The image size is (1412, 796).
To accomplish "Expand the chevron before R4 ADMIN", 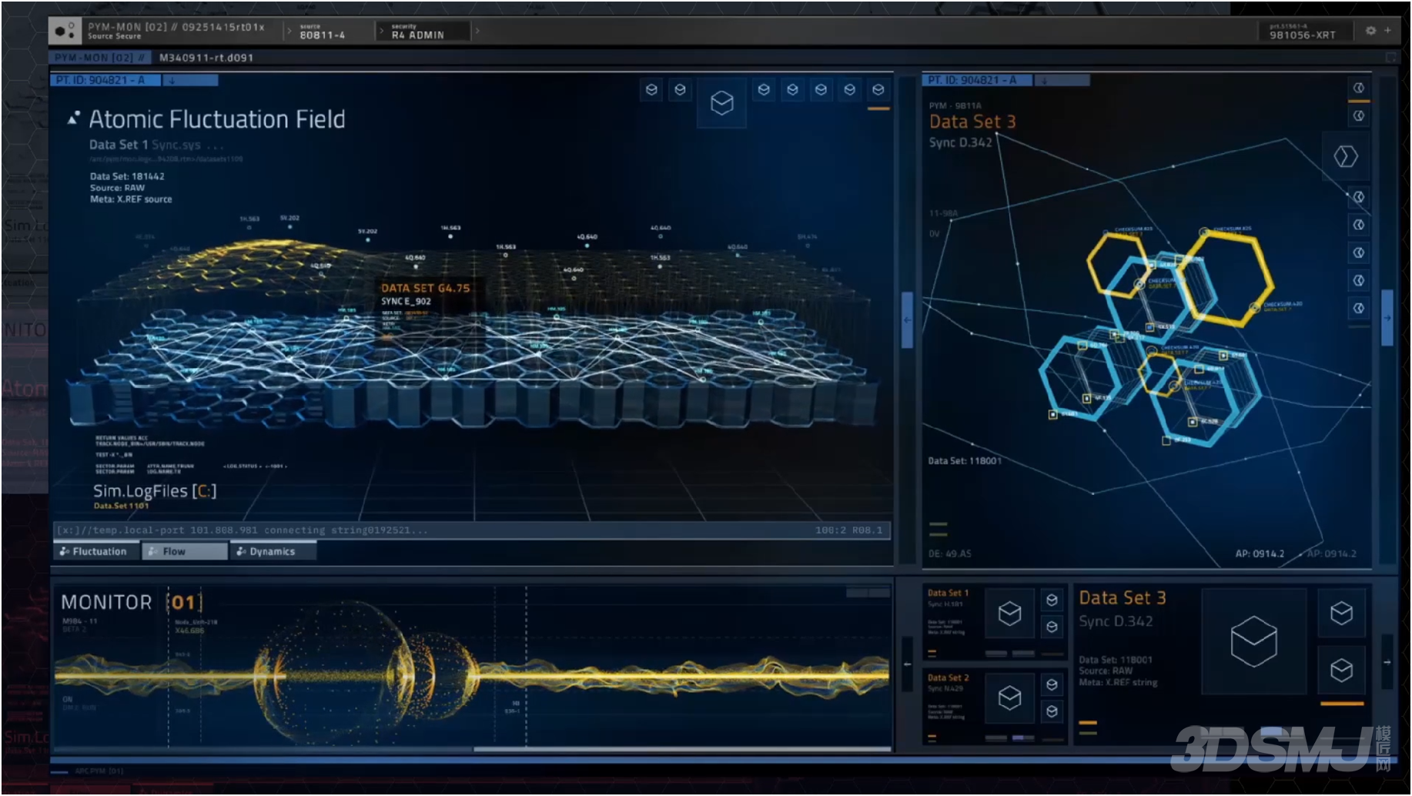I will click(x=381, y=32).
